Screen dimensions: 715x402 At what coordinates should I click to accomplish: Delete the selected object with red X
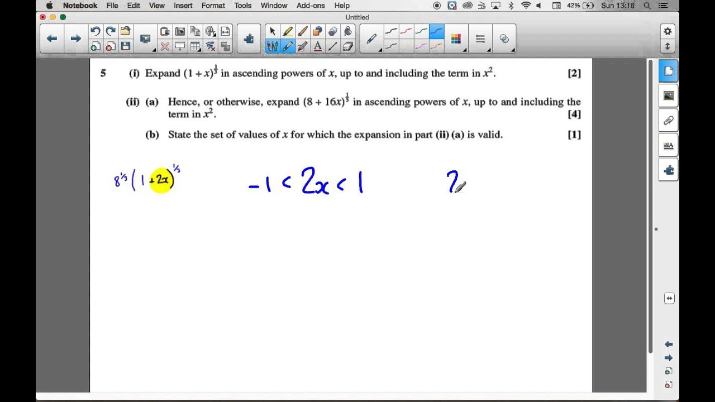[x=165, y=46]
